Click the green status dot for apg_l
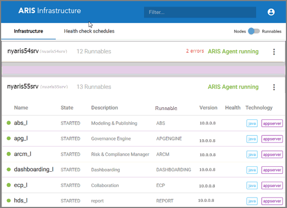 click(x=9, y=138)
